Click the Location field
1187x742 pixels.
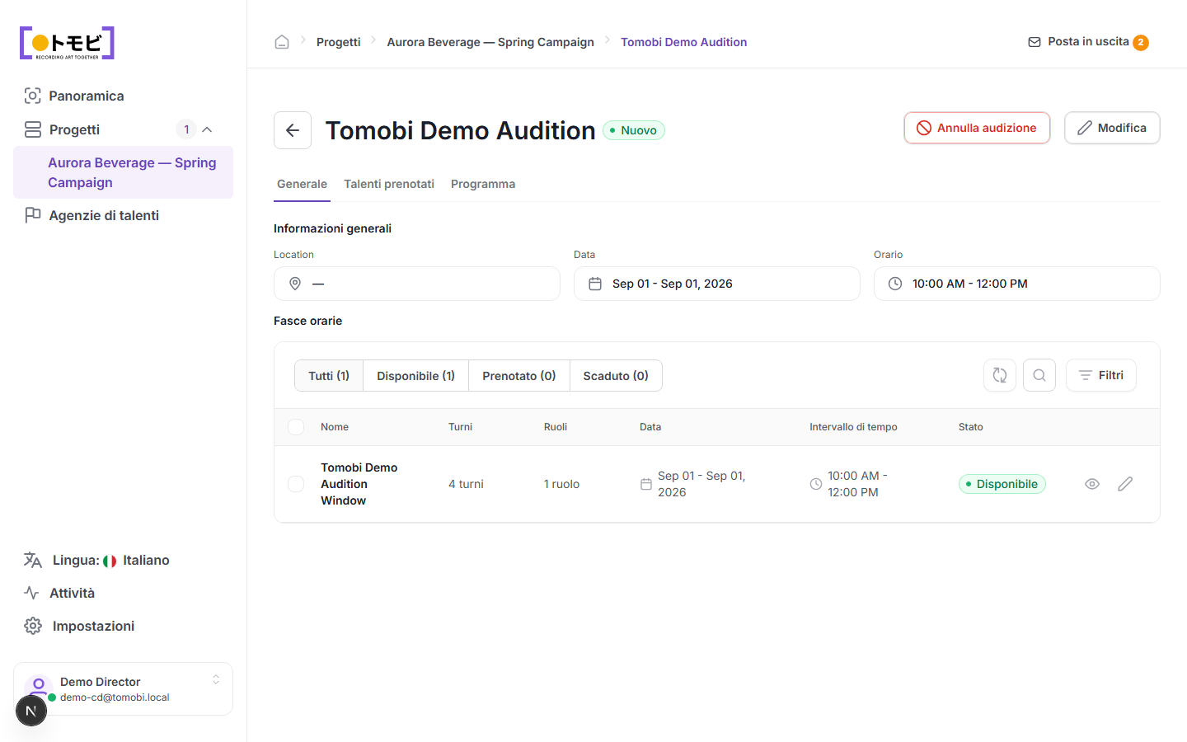417,284
